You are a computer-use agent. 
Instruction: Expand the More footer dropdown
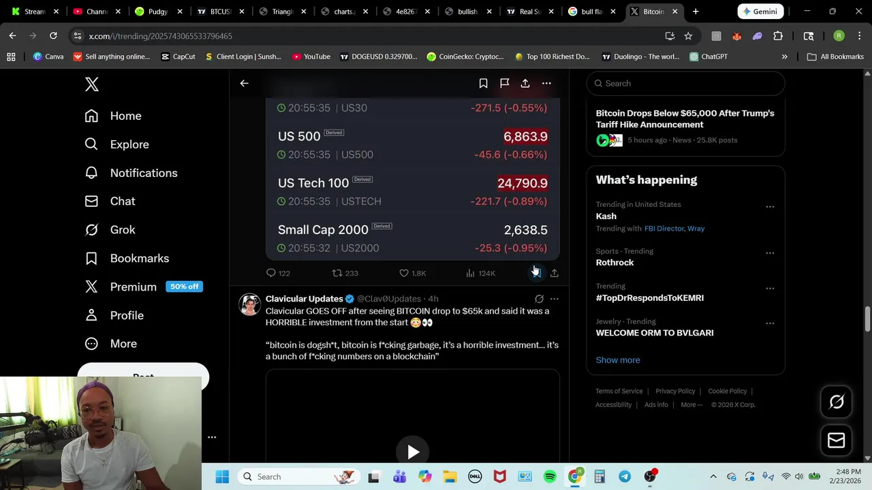pyautogui.click(x=691, y=405)
